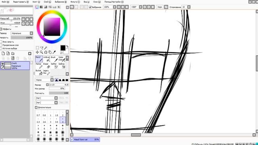Pick the rotate view tool
258x145 pixels.
46,52
